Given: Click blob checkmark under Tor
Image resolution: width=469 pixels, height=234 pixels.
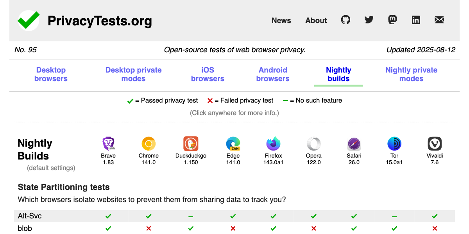Looking at the screenshot, I should click(394, 229).
